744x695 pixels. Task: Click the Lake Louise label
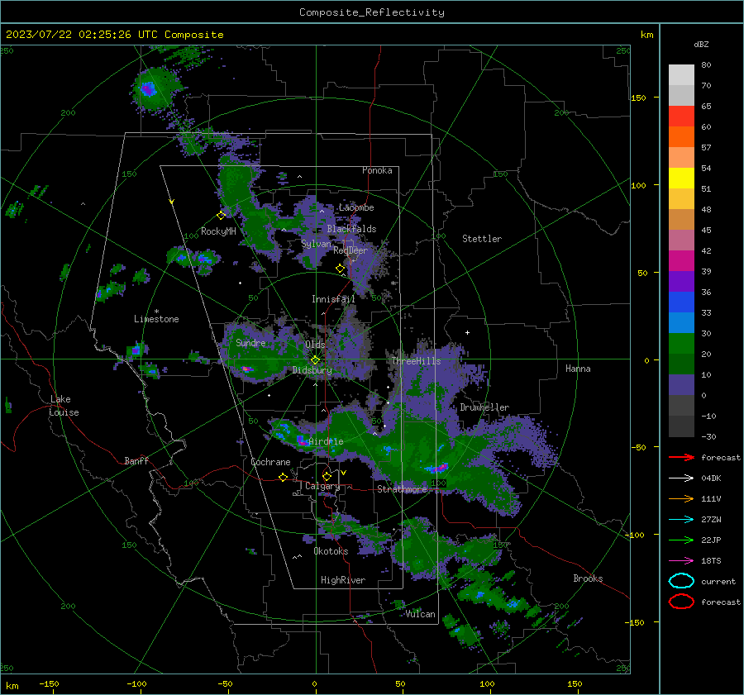(64, 406)
